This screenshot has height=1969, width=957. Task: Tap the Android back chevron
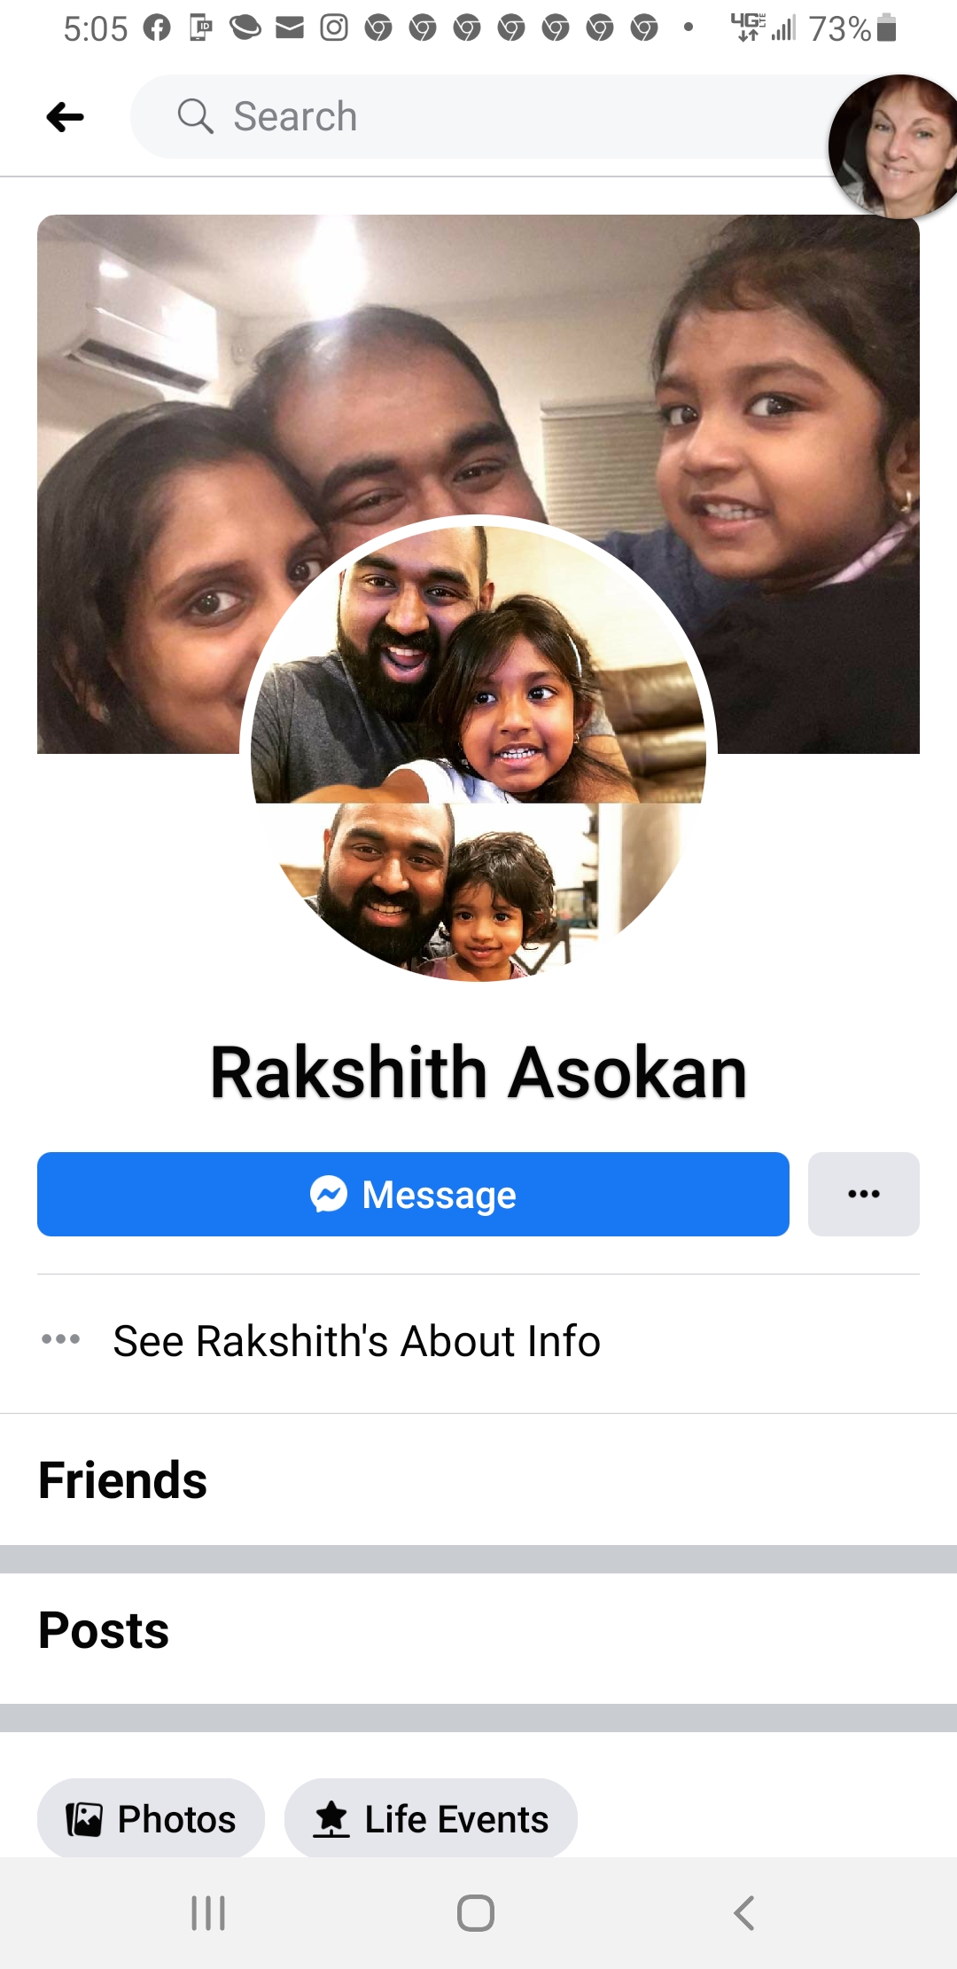click(x=744, y=1913)
